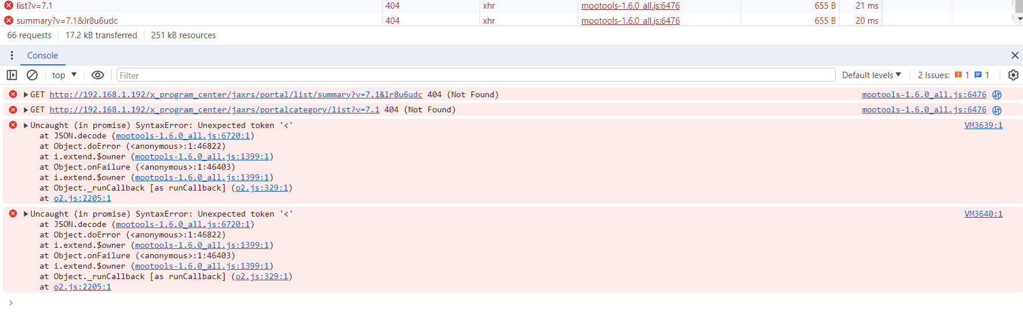The image size is (1023, 315).
Task: Open mootools source link on summary GET row
Action: click(924, 94)
